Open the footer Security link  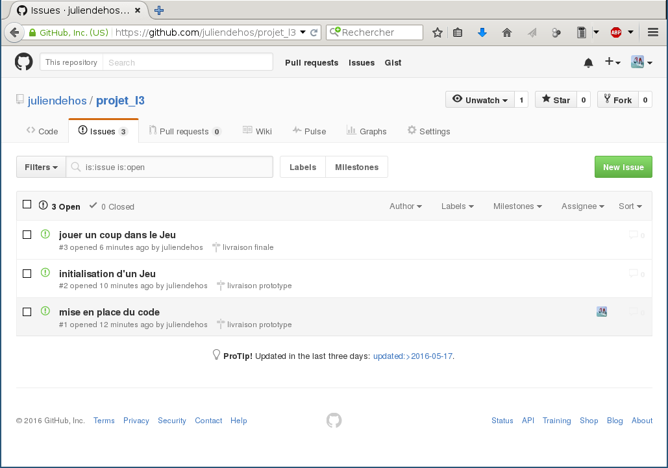point(171,421)
